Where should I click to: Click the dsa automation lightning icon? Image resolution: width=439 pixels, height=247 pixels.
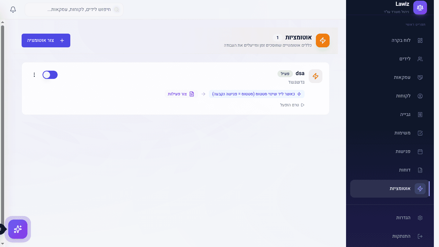(315, 76)
